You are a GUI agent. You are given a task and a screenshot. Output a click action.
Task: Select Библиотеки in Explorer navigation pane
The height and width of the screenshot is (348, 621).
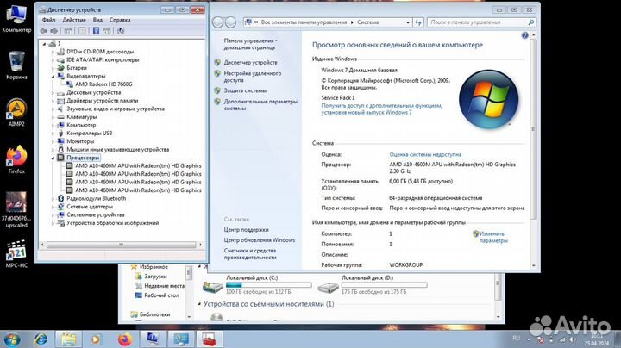154,314
